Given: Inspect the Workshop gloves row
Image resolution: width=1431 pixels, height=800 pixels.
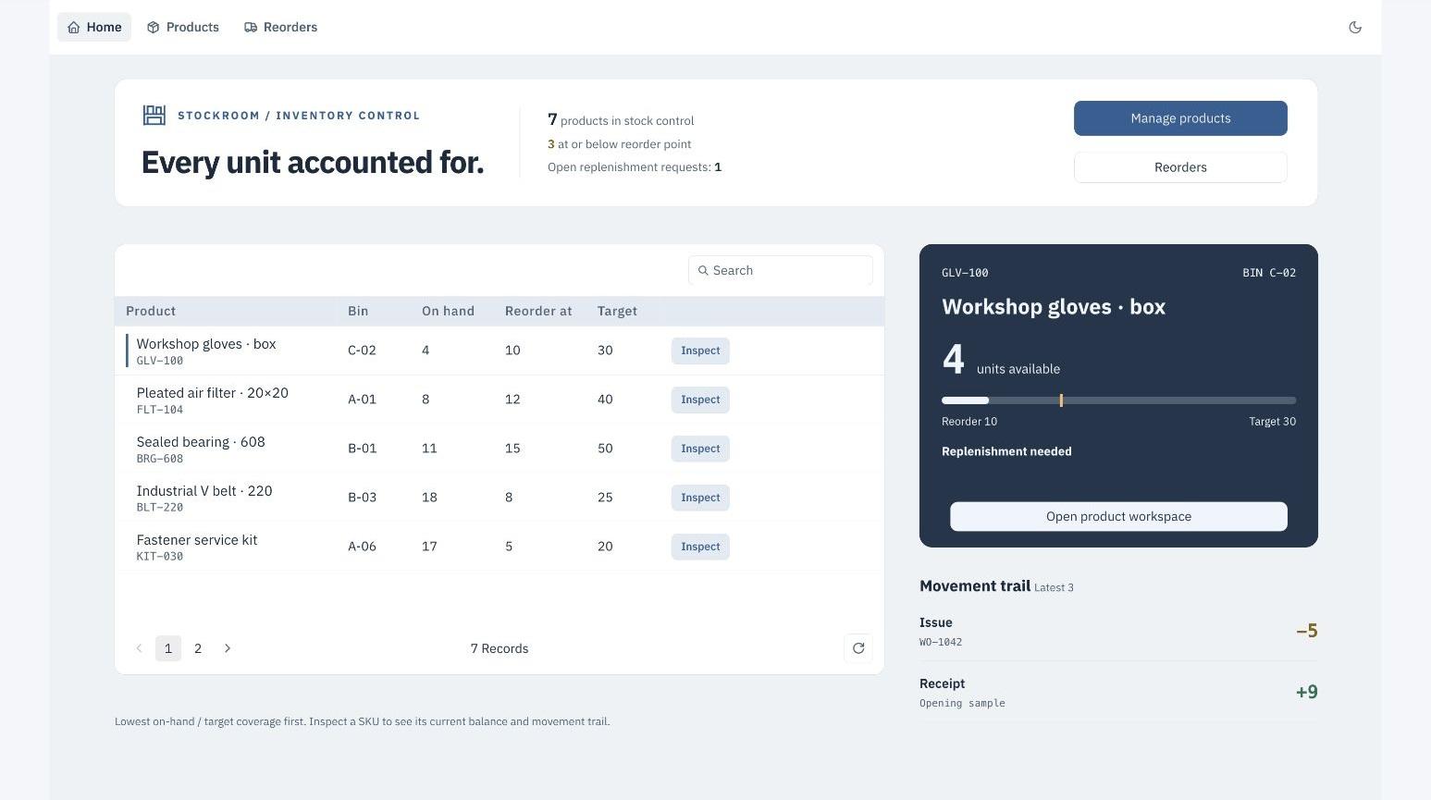Looking at the screenshot, I should tap(700, 351).
